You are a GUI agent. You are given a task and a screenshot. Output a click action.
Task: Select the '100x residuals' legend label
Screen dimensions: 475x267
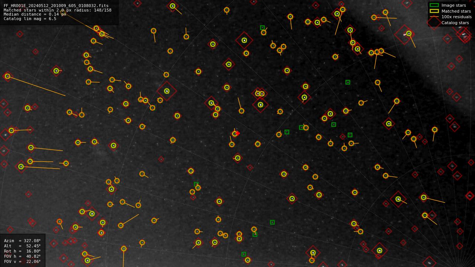tap(456, 17)
